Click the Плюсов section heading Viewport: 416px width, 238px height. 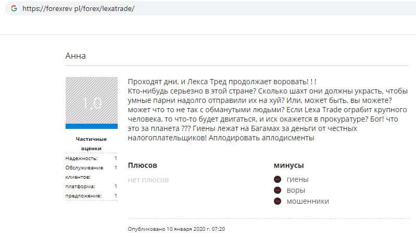142,165
